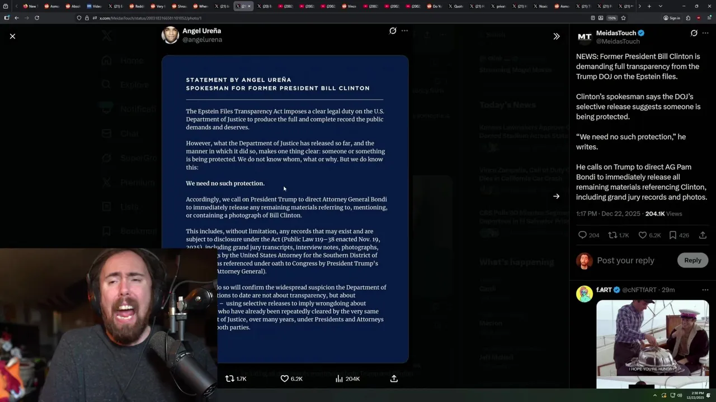Open more options on f.ART reply

pyautogui.click(x=706, y=290)
